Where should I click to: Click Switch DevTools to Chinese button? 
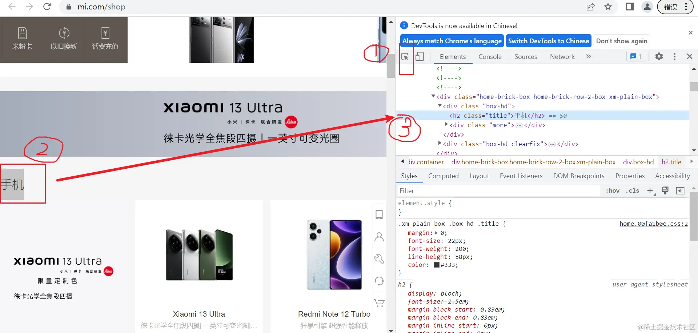tap(549, 41)
